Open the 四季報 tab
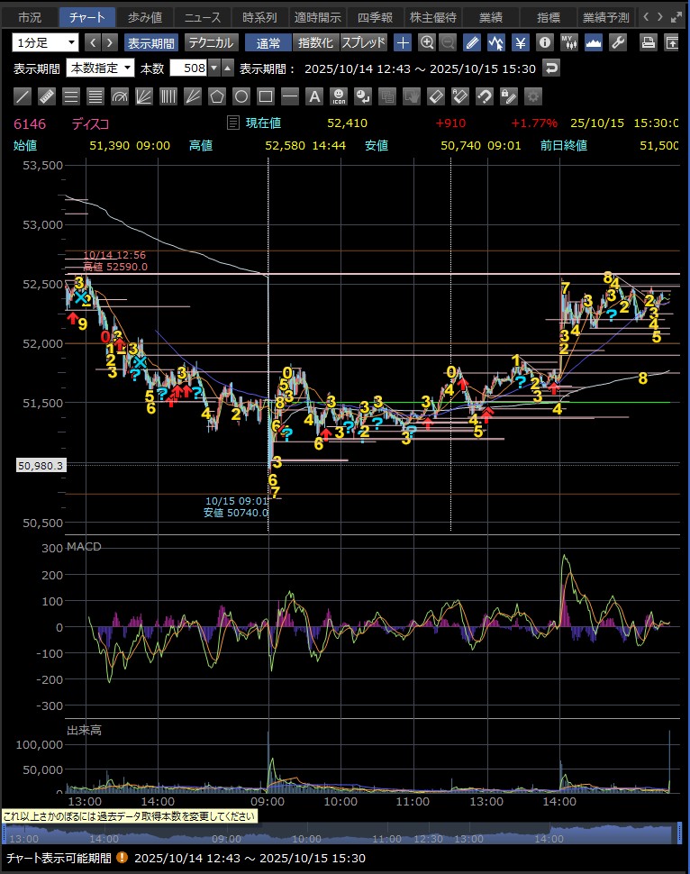 [x=375, y=17]
